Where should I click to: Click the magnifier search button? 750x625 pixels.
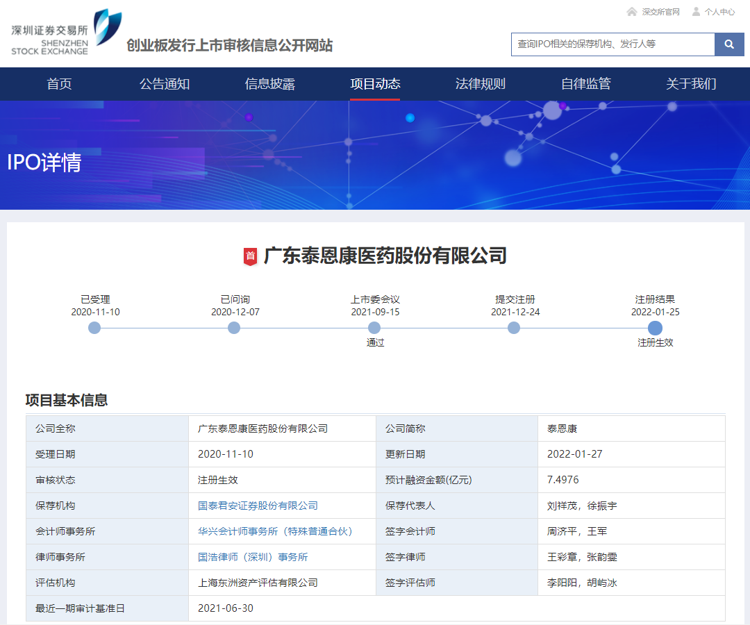click(729, 44)
